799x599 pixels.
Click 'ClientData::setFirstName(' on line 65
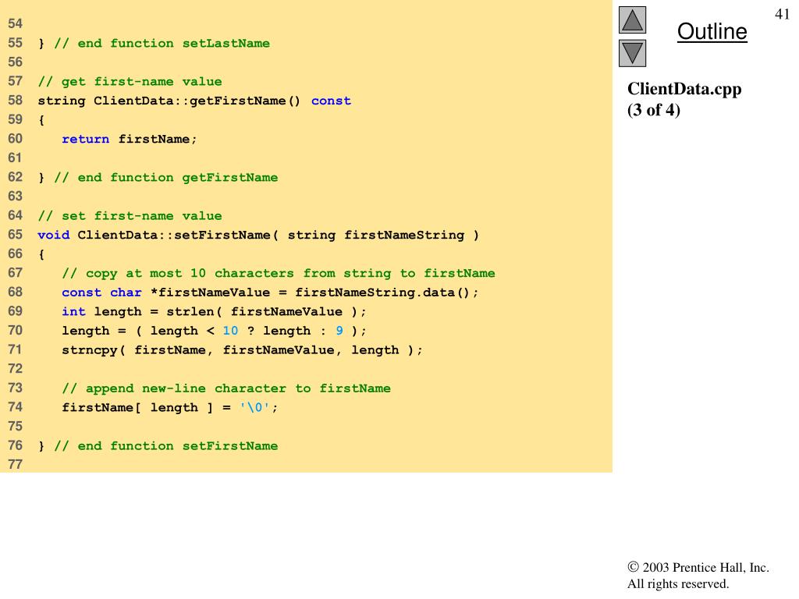(178, 235)
